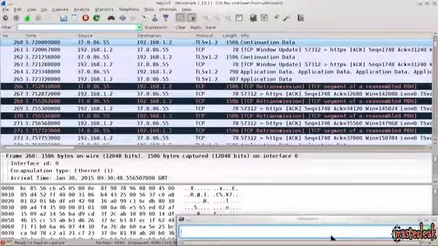Start a new live capture (green fin)
The width and height of the screenshot is (438, 246).
[27, 18]
